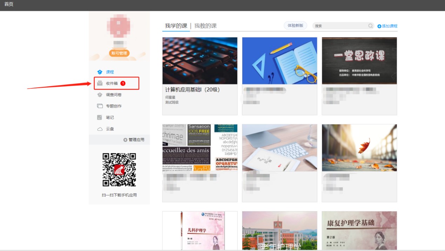Click the red unread badge on 收件箱

point(123,83)
